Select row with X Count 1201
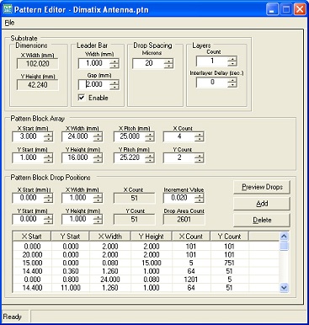 [x=146, y=280]
